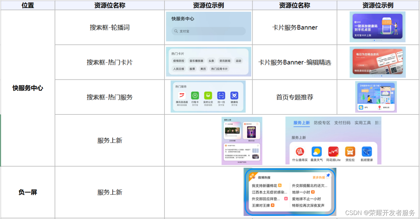The height and width of the screenshot is (219, 420).
Task: Open hot search 外交部提醒北约还欠
Action: point(310,186)
